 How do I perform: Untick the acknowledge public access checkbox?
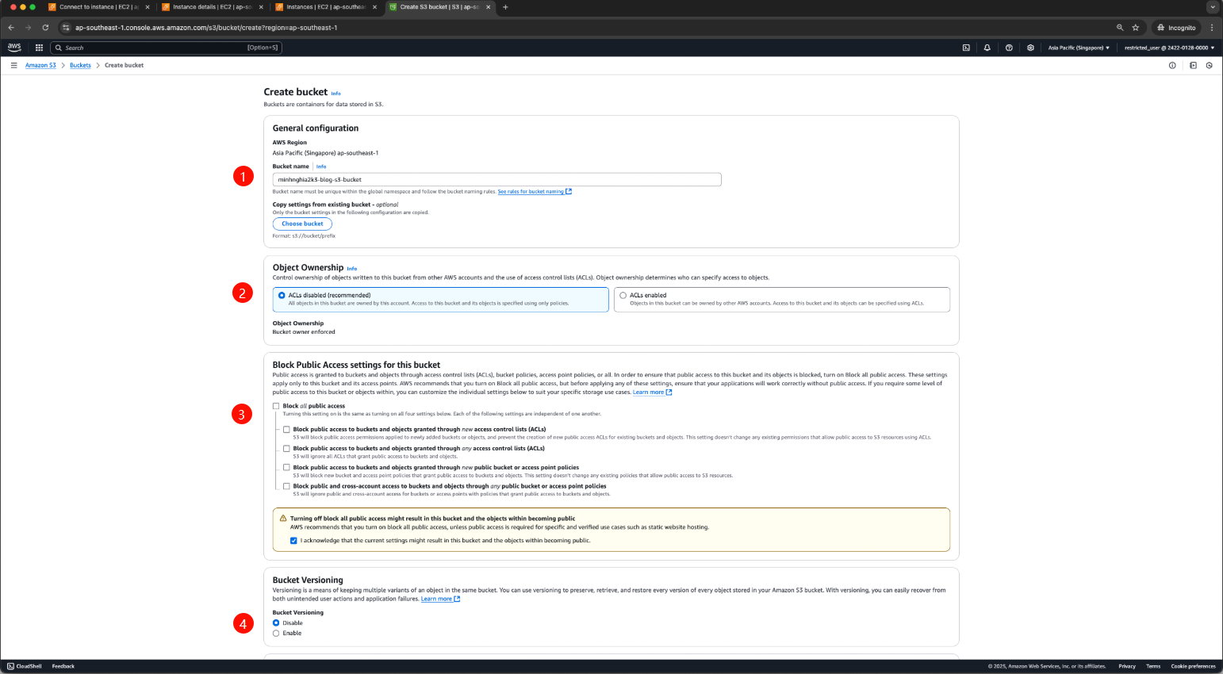(293, 541)
